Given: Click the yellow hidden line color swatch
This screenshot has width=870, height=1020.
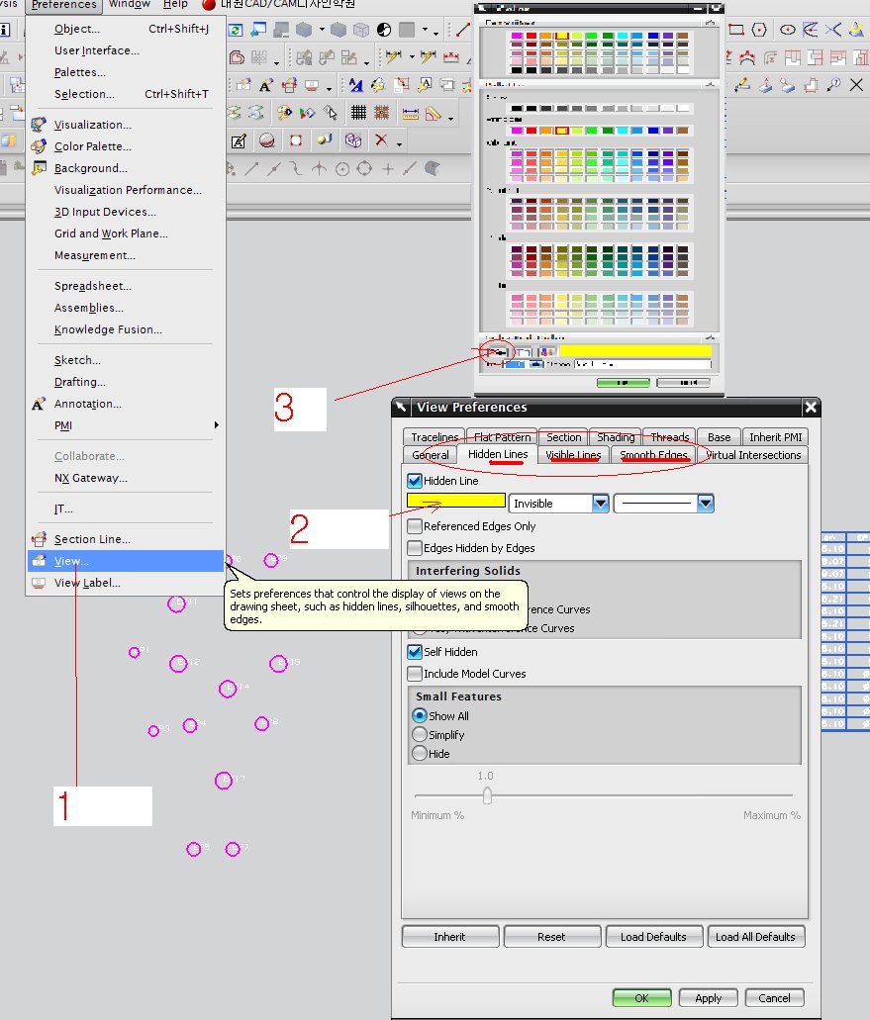Looking at the screenshot, I should pyautogui.click(x=456, y=502).
